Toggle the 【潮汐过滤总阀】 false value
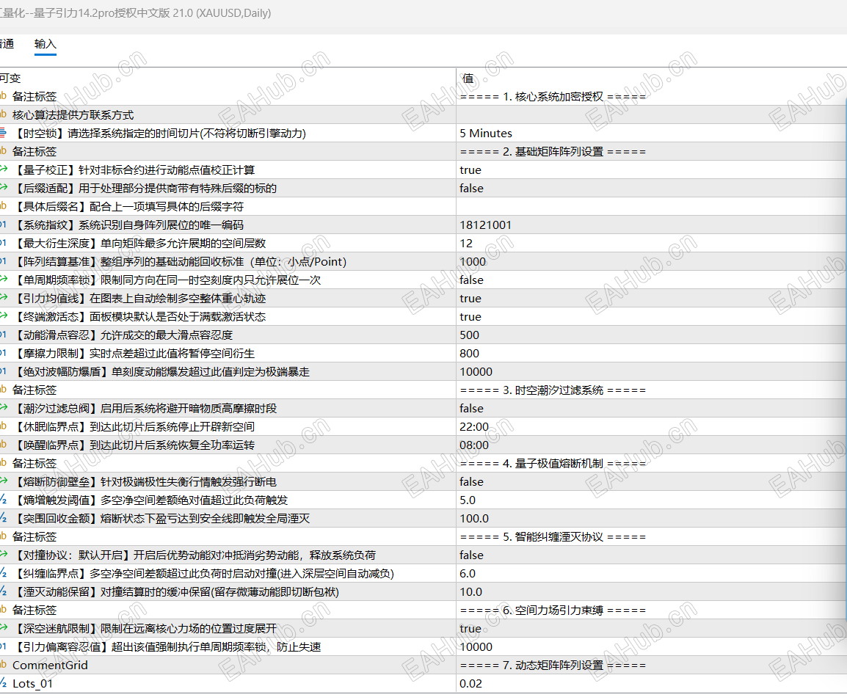The width and height of the screenshot is (847, 700). 471,409
